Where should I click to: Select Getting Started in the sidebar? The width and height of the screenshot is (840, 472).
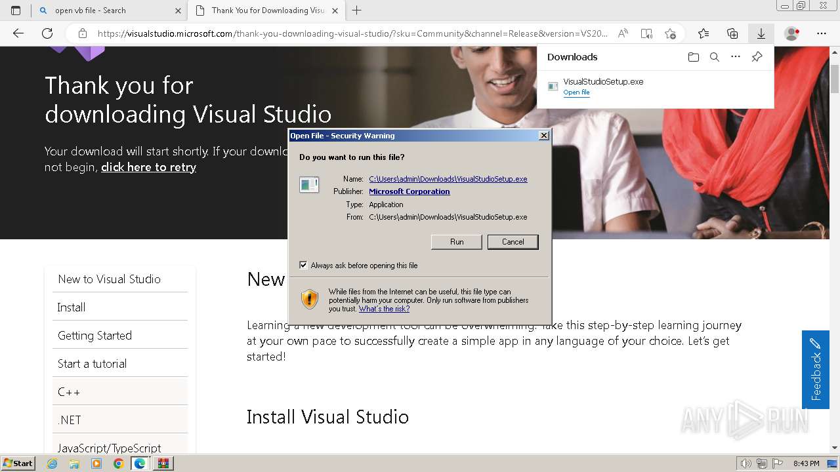point(120,336)
